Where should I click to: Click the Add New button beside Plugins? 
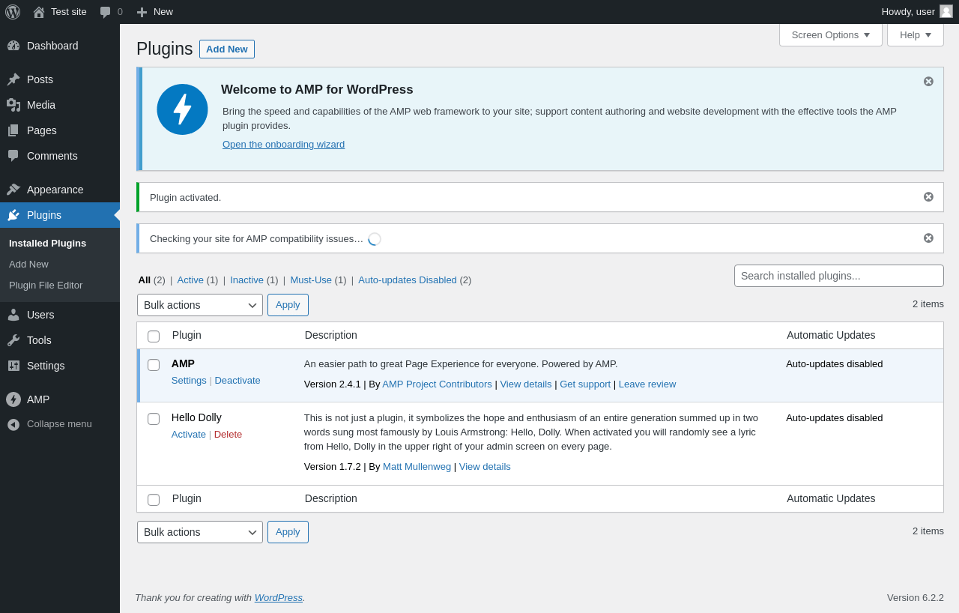click(226, 49)
